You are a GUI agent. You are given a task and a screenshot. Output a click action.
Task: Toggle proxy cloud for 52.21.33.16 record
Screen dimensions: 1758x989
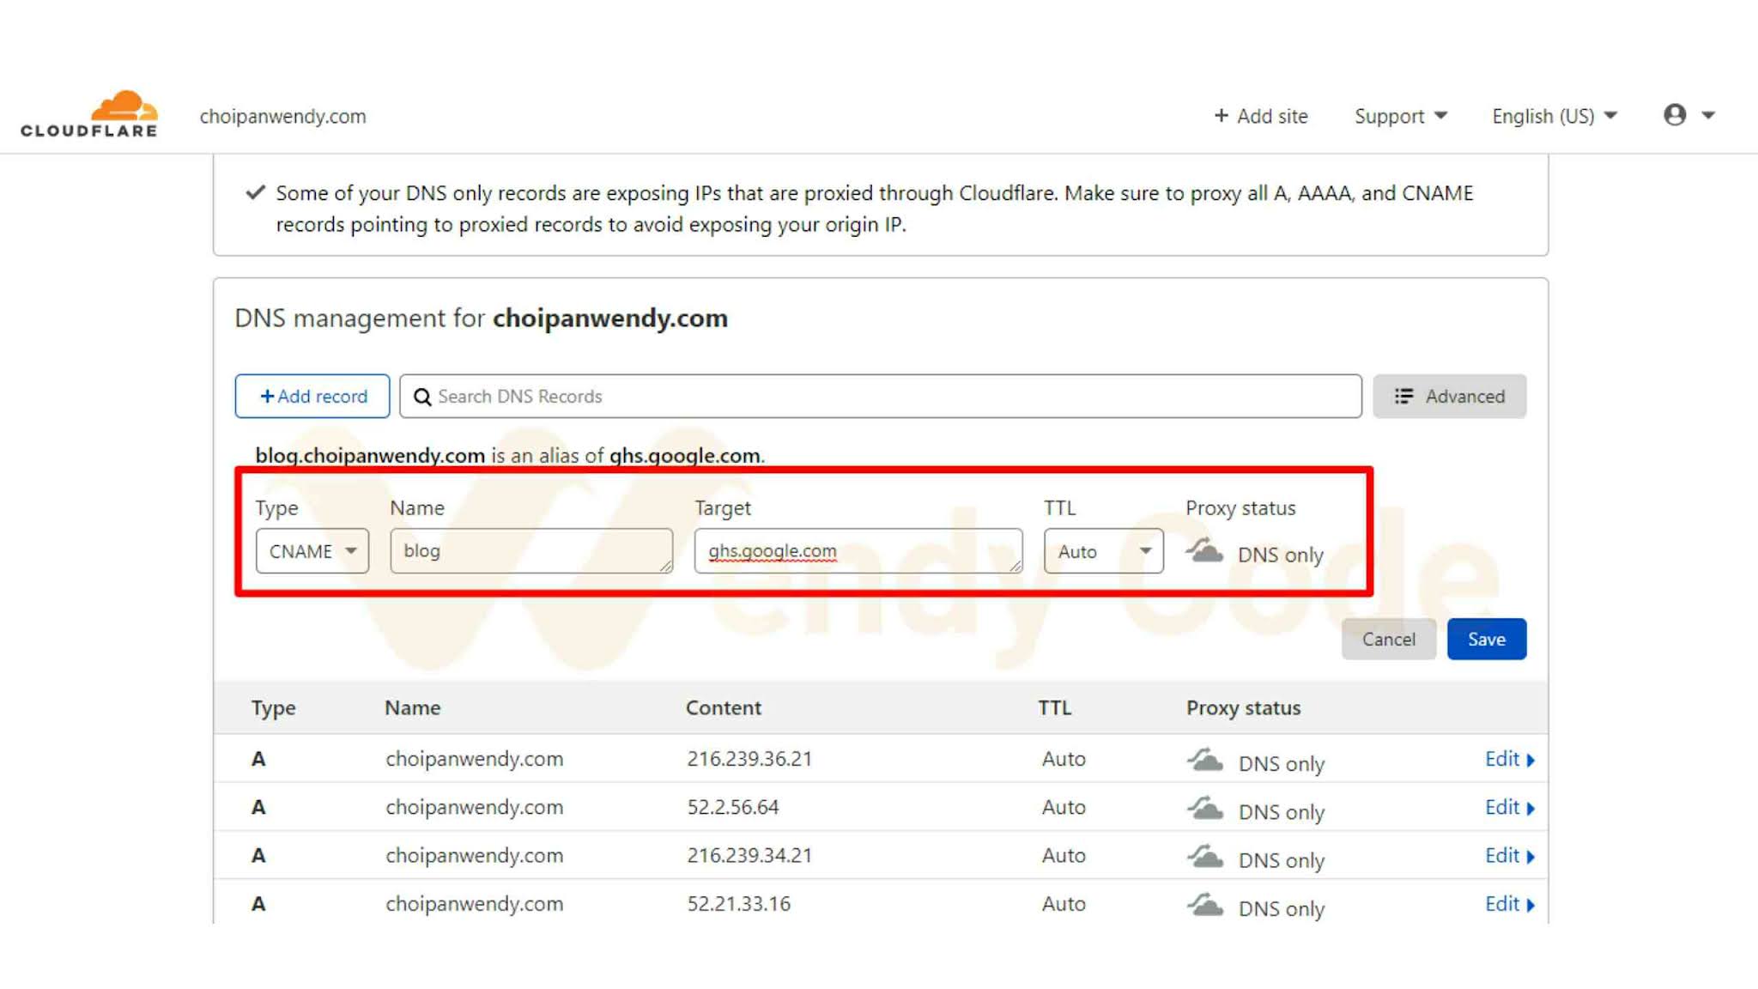(1204, 904)
